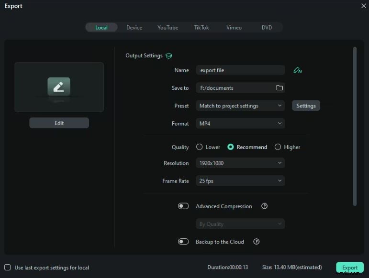Click the Export button
The height and width of the screenshot is (278, 369).
[350, 267]
